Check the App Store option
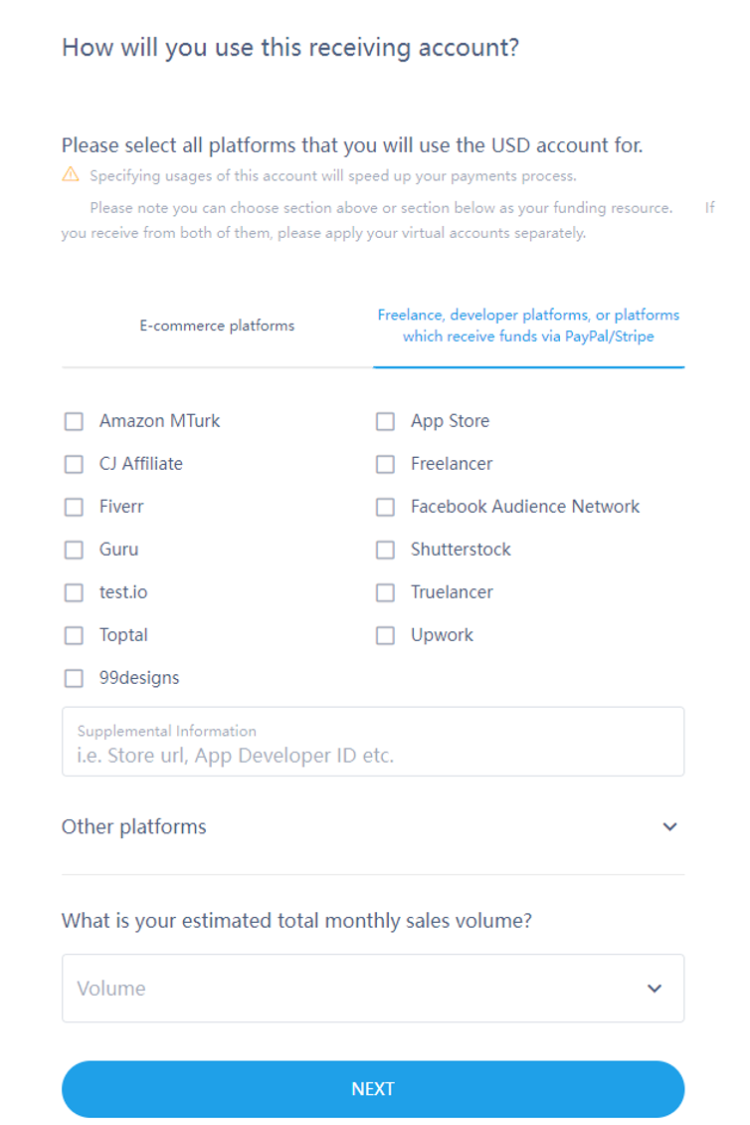The height and width of the screenshot is (1125, 750). point(385,421)
